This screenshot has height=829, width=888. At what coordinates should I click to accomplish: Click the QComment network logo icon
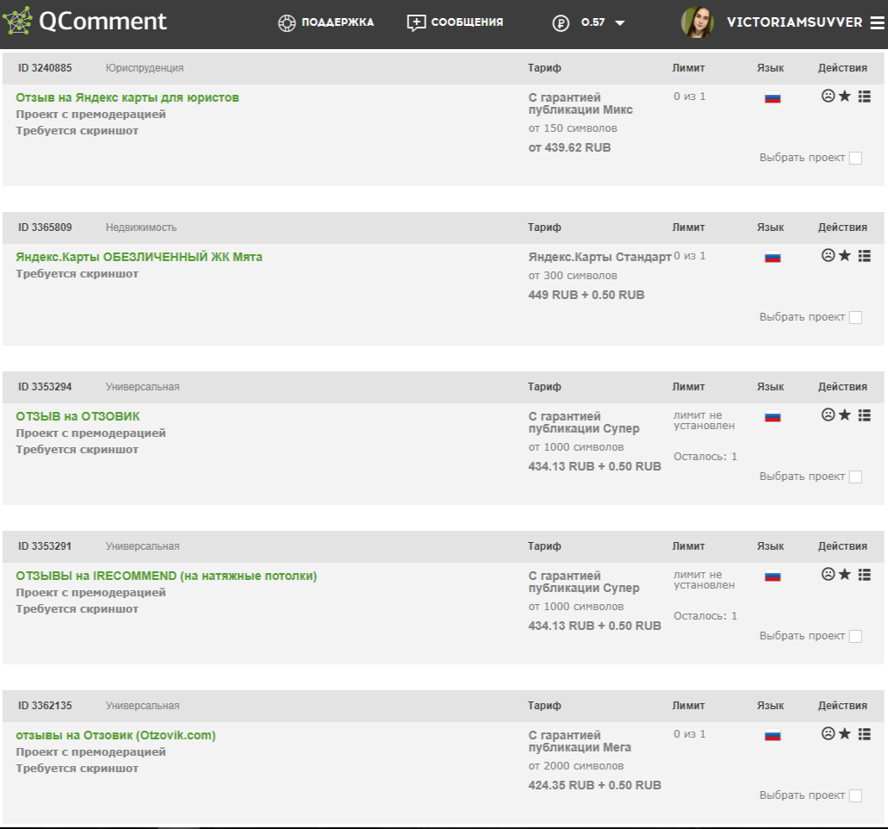coord(17,21)
